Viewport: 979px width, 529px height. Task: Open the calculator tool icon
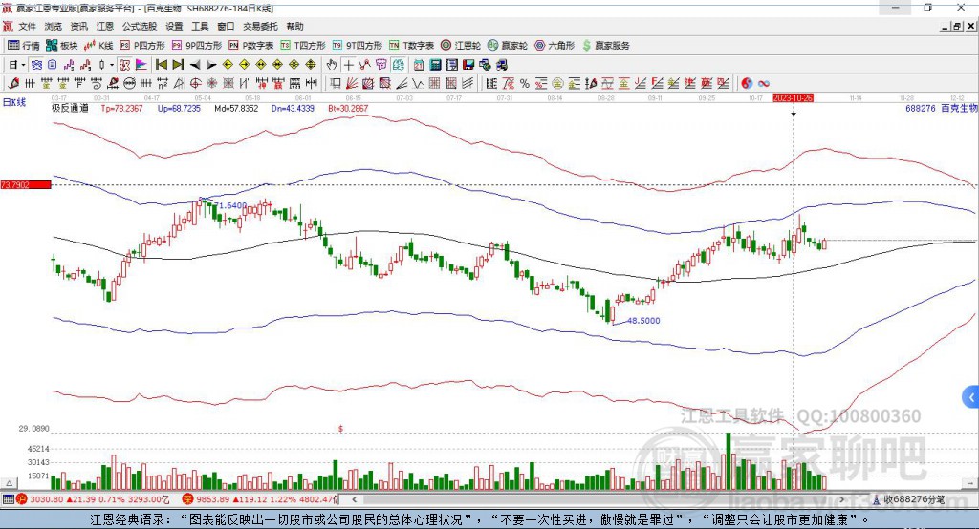[x=435, y=65]
